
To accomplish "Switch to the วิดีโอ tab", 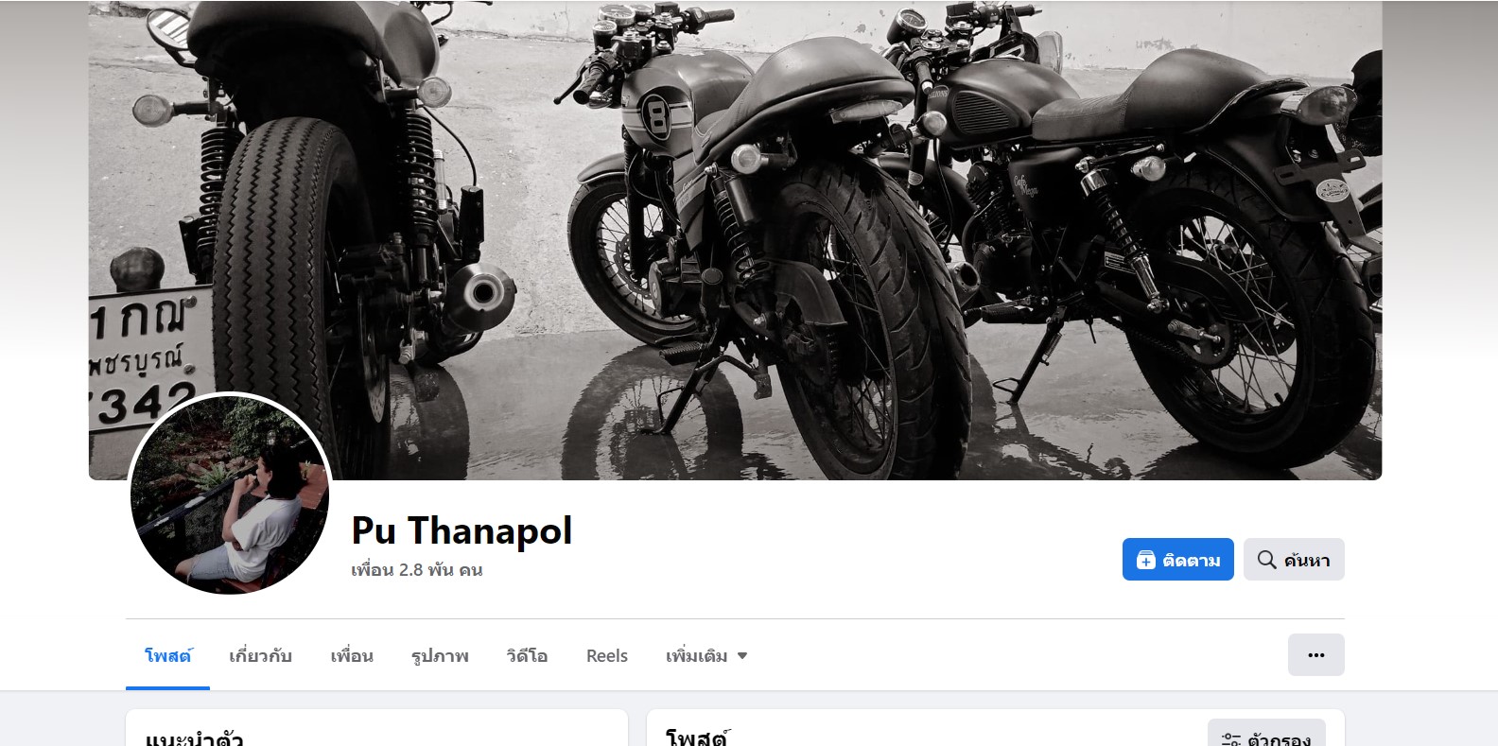I will (x=527, y=655).
